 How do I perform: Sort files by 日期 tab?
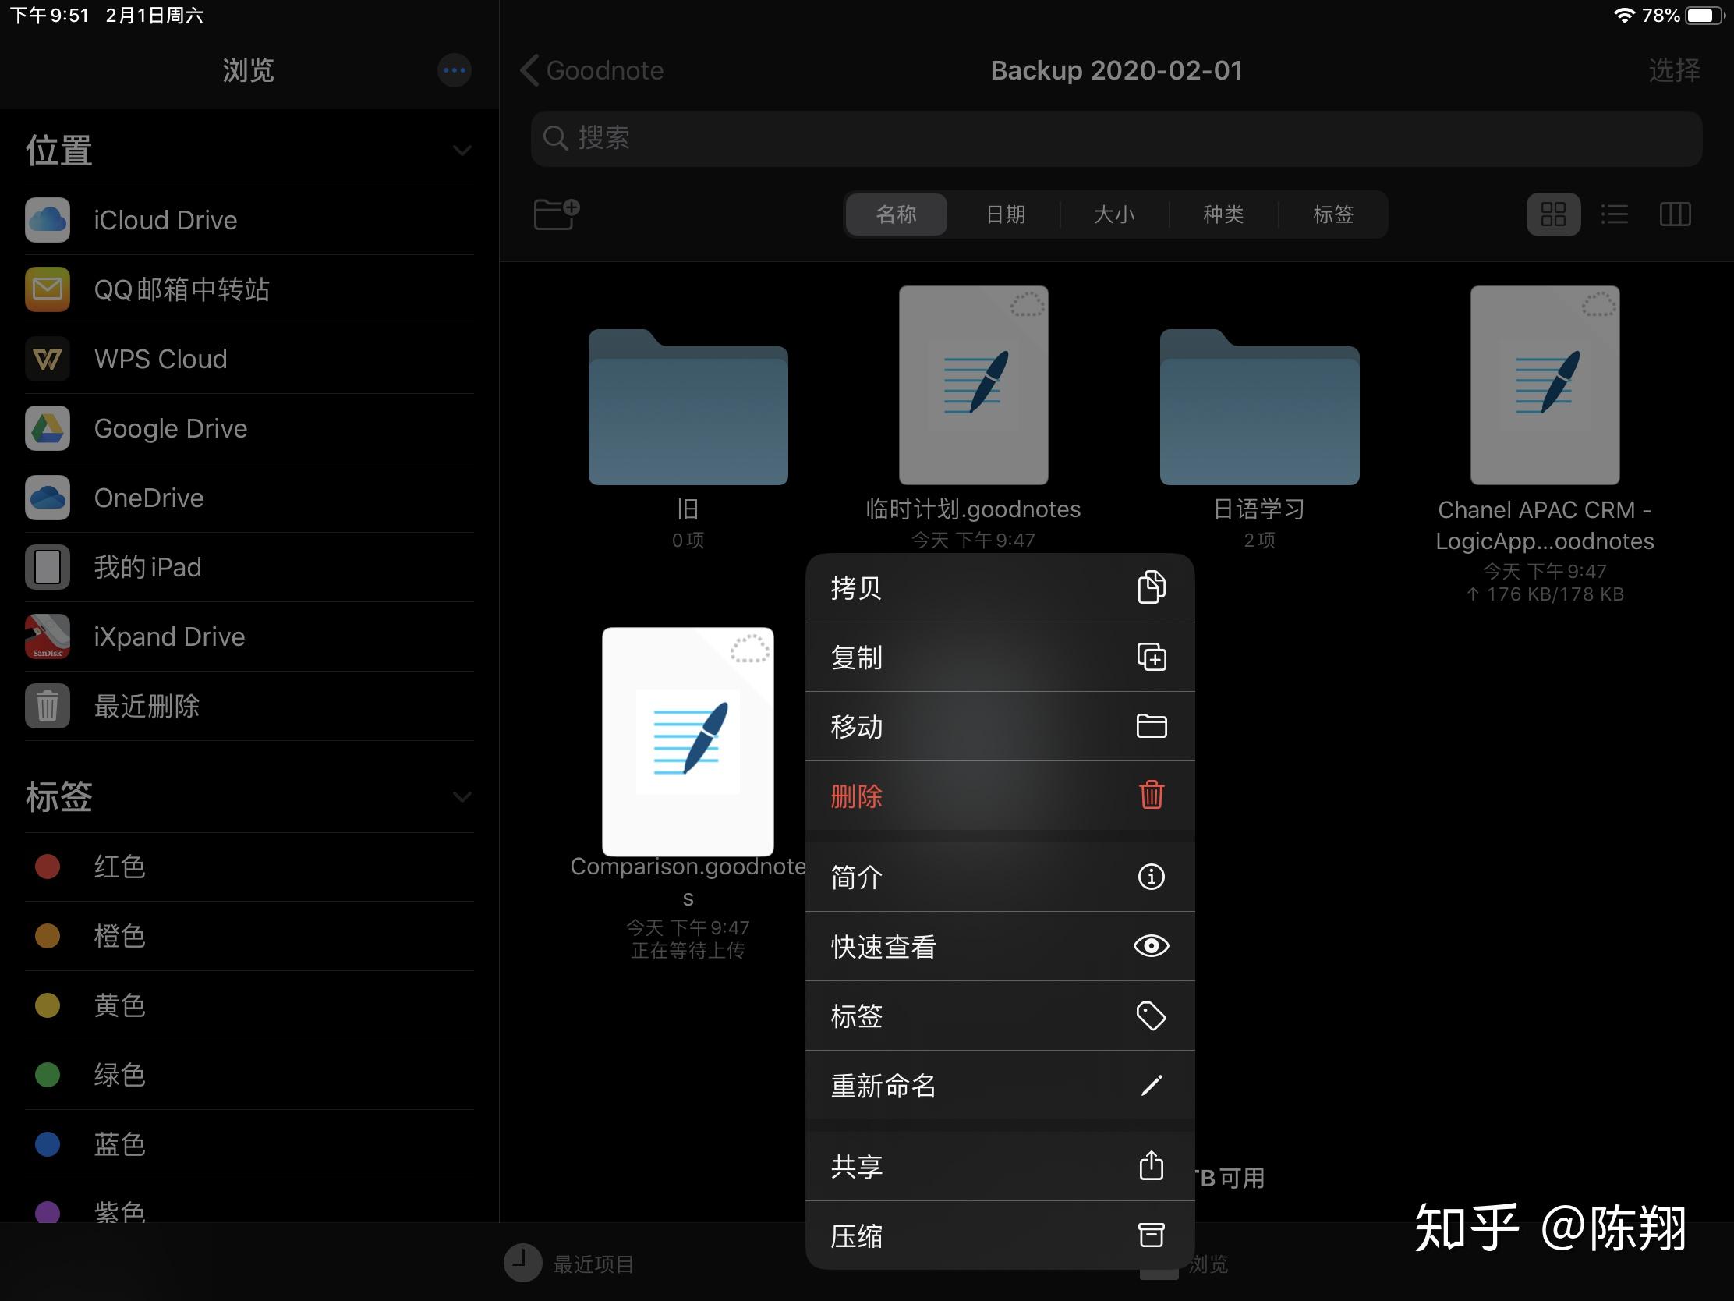[1005, 214]
